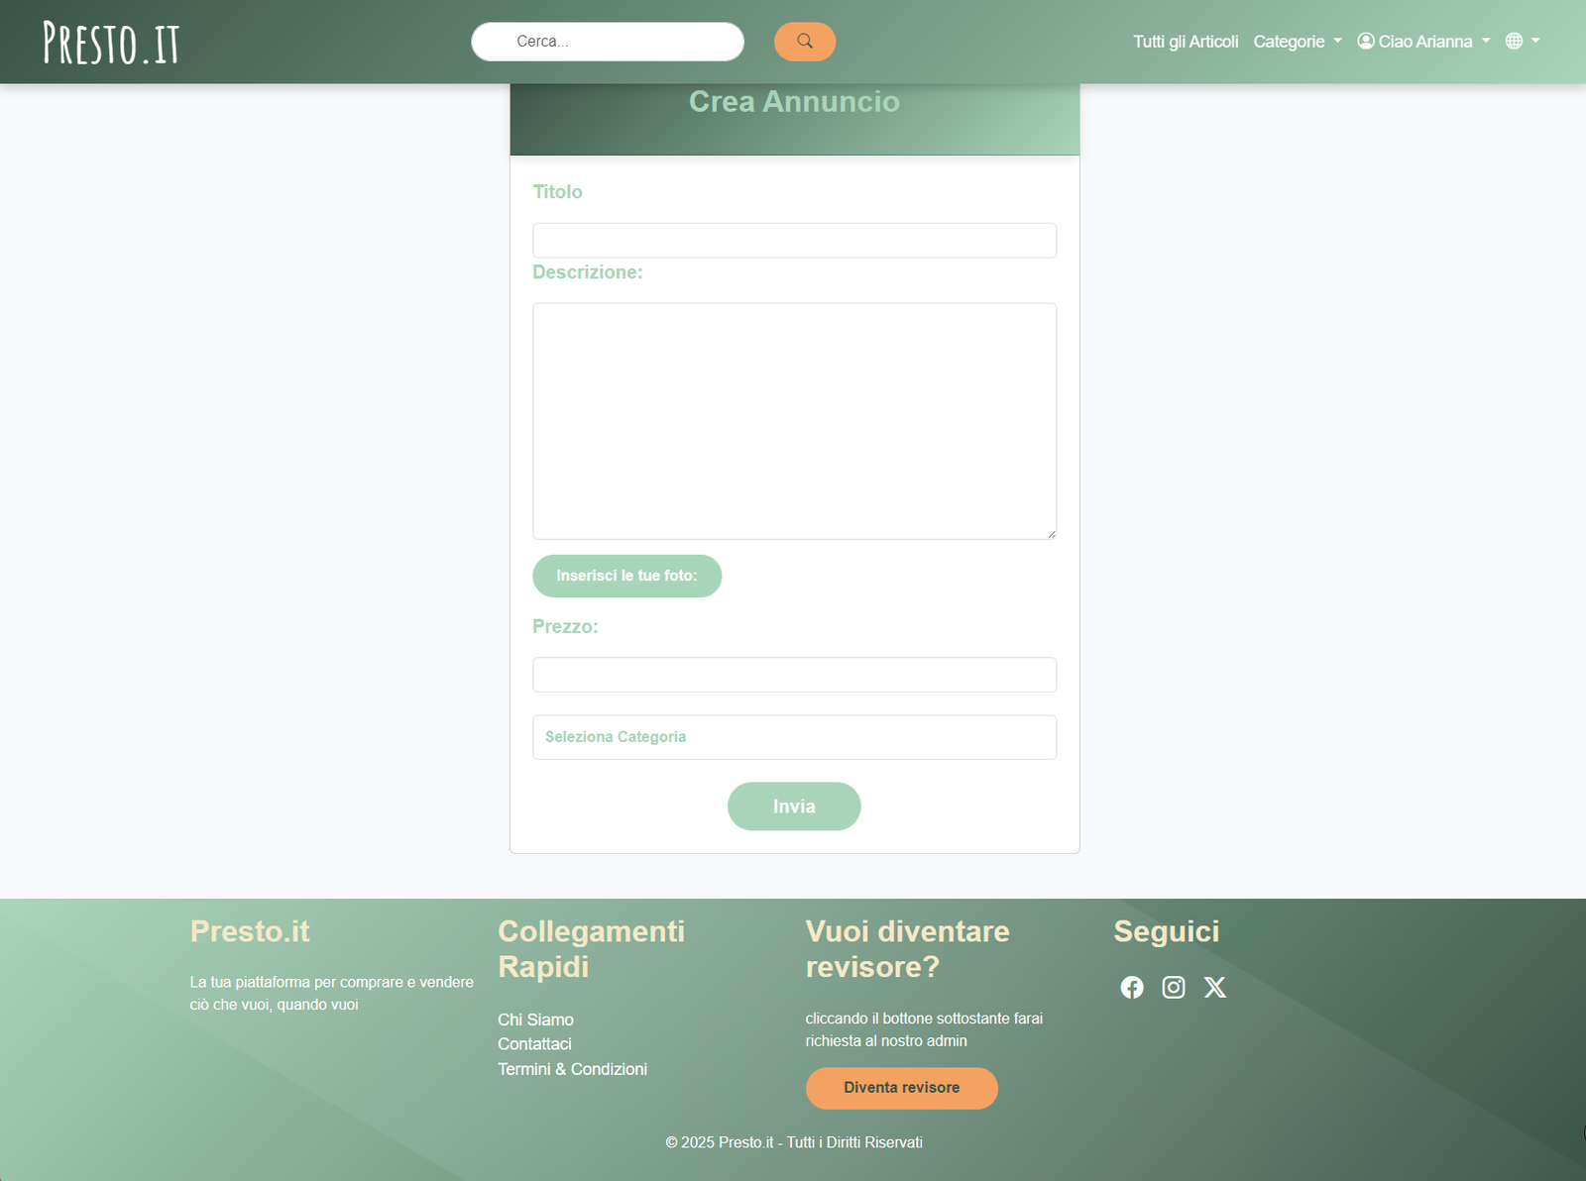Submit the form with Invia
The image size is (1586, 1181).
click(x=794, y=805)
